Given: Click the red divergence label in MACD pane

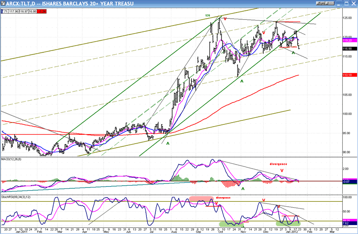Looking at the screenshot, I should [278, 164].
